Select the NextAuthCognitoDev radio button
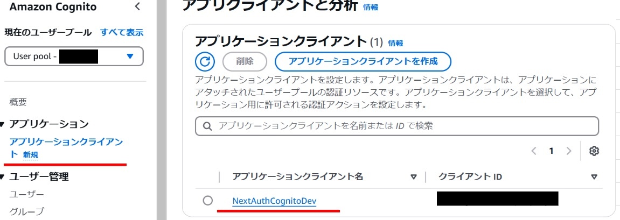This screenshot has height=220, width=620. click(x=207, y=201)
